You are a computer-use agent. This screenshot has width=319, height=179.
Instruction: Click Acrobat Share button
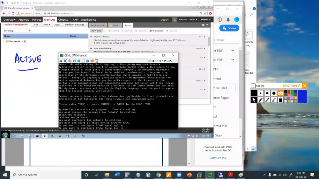pyautogui.click(x=229, y=28)
